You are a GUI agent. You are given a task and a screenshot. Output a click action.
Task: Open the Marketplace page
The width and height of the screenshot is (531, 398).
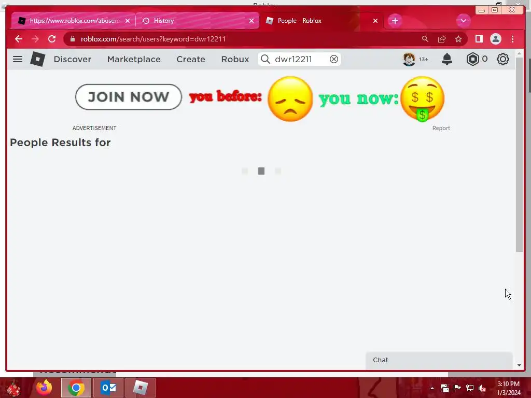pyautogui.click(x=134, y=59)
